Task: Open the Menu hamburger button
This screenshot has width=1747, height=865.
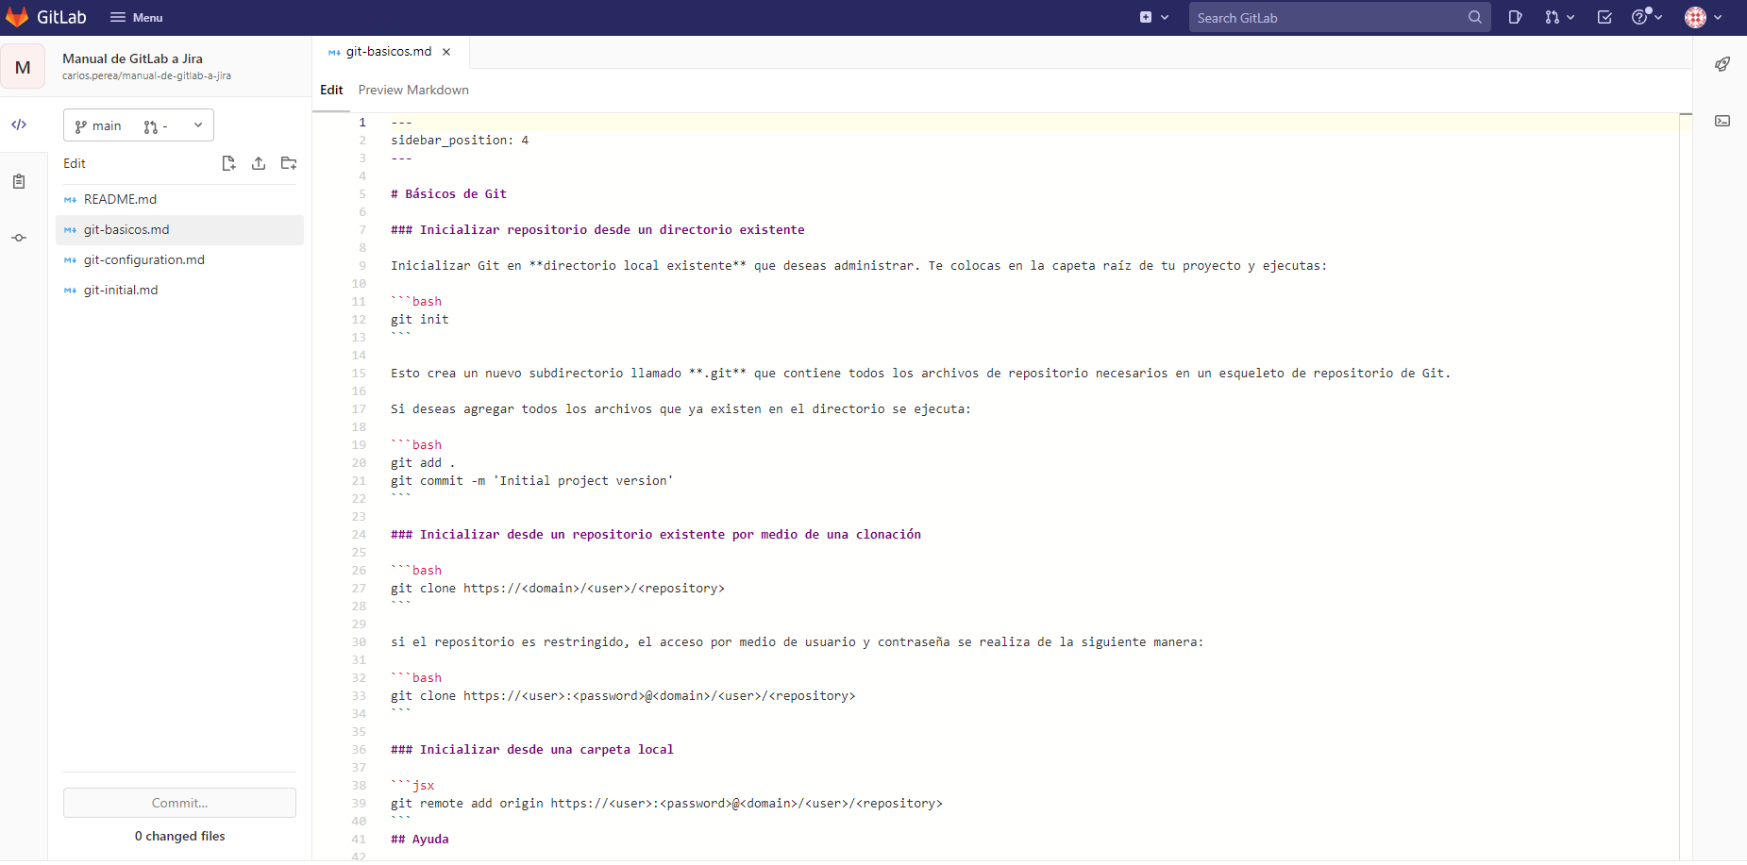Action: 137,17
